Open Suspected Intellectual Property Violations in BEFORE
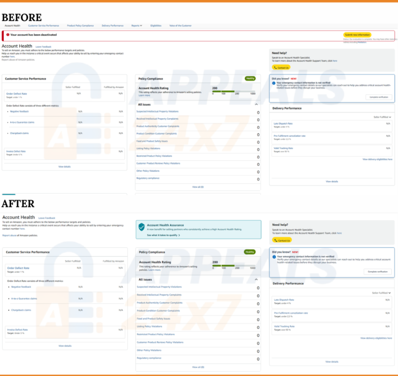This screenshot has height=376, width=398. click(158, 112)
